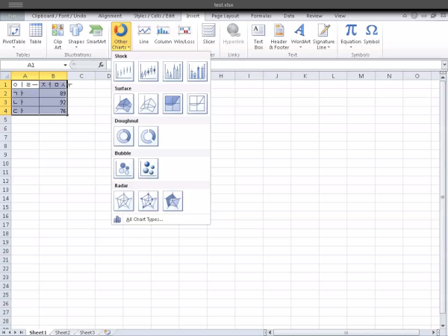Switch to Sheet2 tab
448x336 pixels.
(x=63, y=332)
